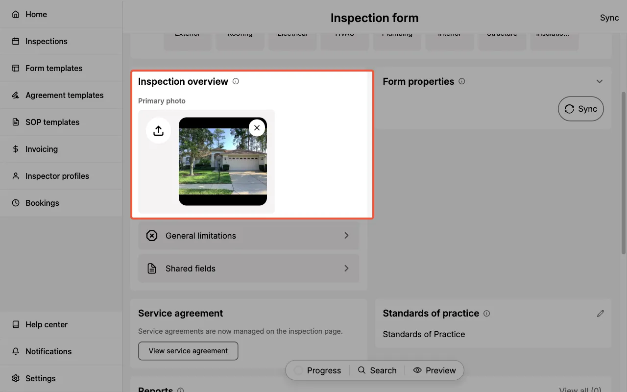Open the Shared fields row
This screenshot has height=392, width=627.
click(248, 269)
